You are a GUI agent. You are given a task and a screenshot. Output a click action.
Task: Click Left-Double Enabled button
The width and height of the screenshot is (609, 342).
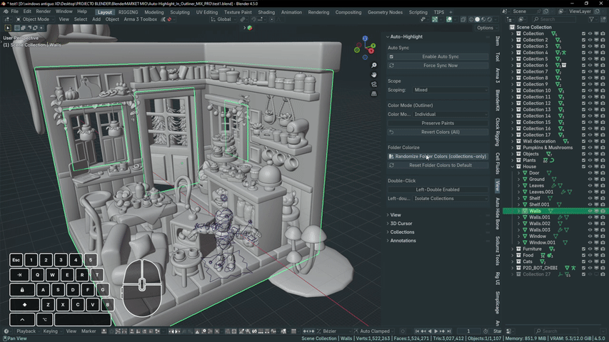tap(438, 190)
